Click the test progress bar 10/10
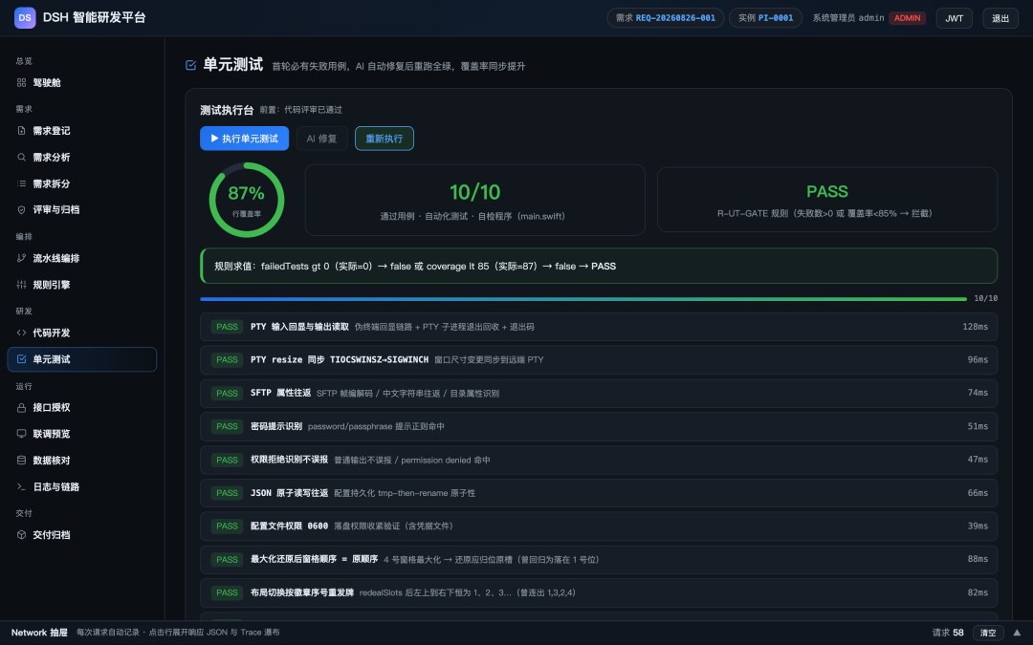The image size is (1033, 645). click(x=583, y=299)
